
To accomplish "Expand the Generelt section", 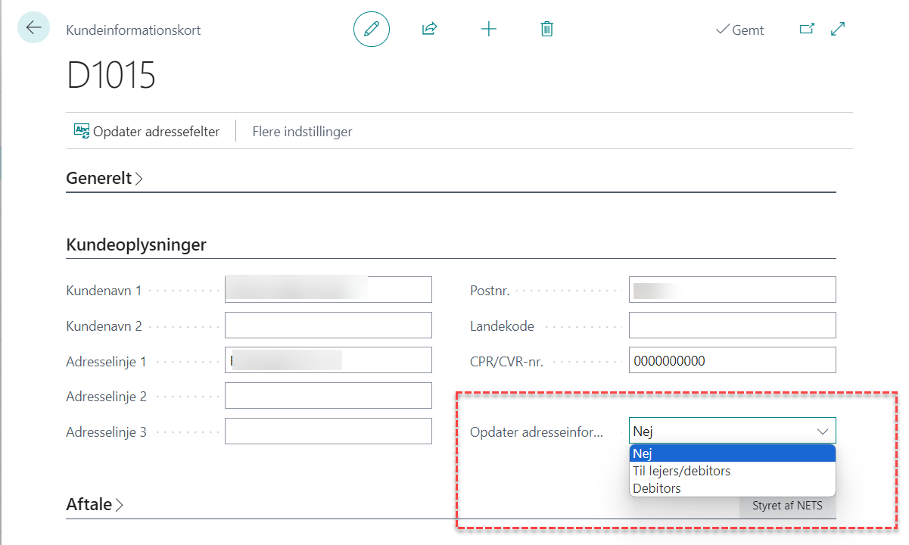I will tap(104, 179).
